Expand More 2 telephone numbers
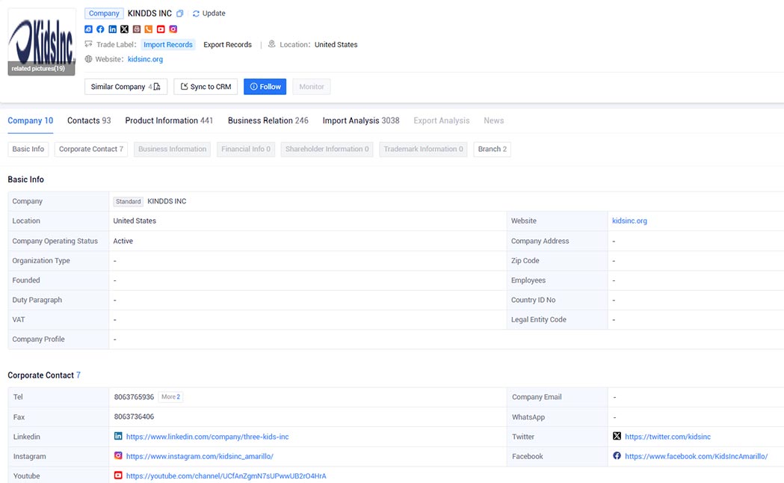This screenshot has width=784, height=483. 170,397
